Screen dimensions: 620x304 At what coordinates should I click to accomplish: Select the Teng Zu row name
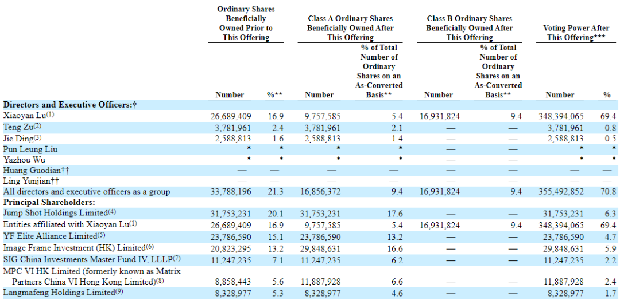pos(22,127)
